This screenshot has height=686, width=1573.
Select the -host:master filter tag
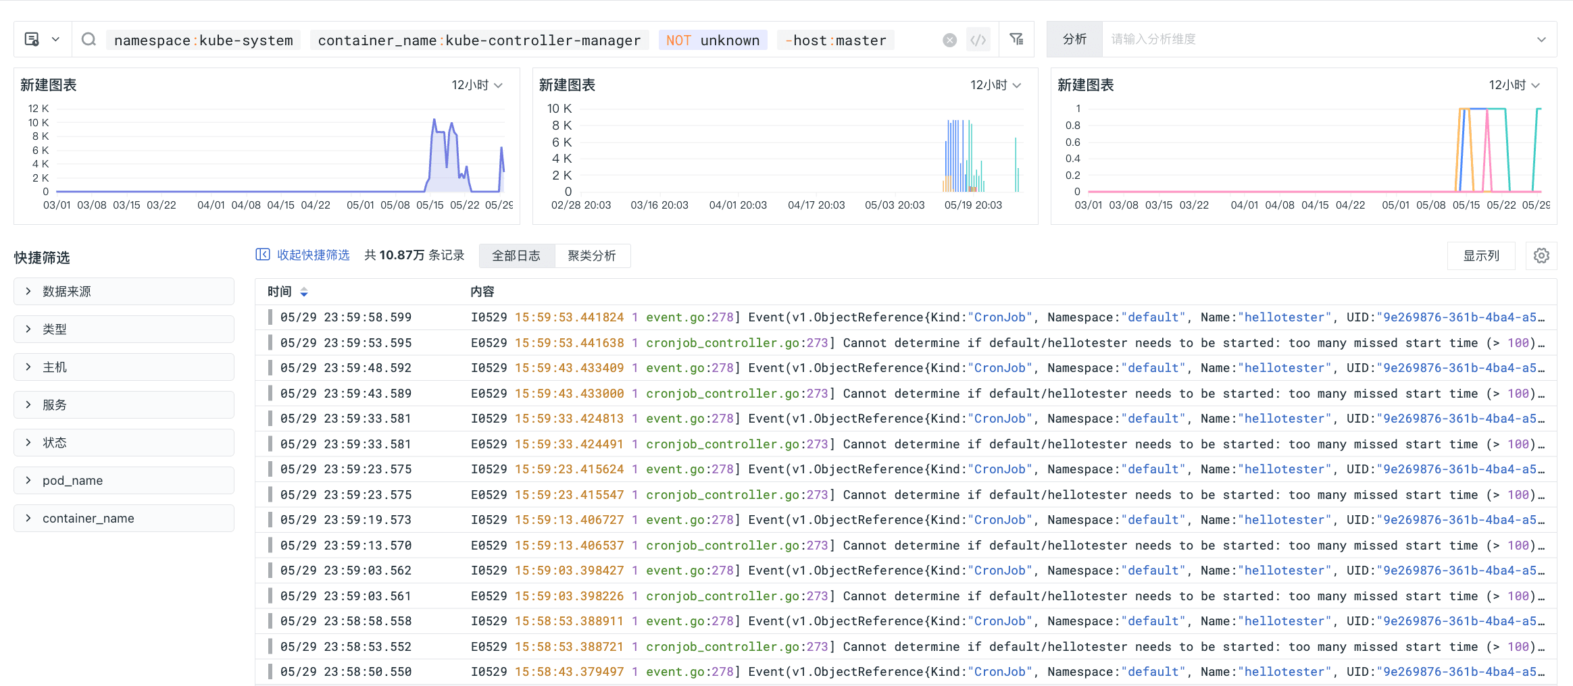pyautogui.click(x=836, y=40)
